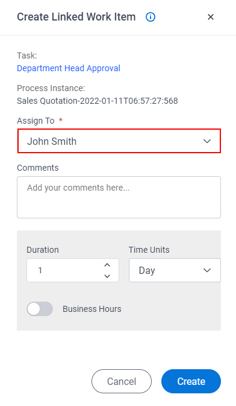236x406 pixels.
Task: Click the Business Hours label text
Action: tap(92, 309)
